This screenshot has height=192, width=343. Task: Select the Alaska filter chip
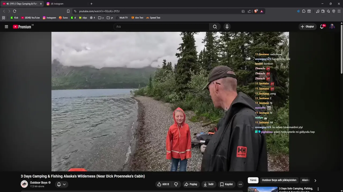[x=305, y=180]
